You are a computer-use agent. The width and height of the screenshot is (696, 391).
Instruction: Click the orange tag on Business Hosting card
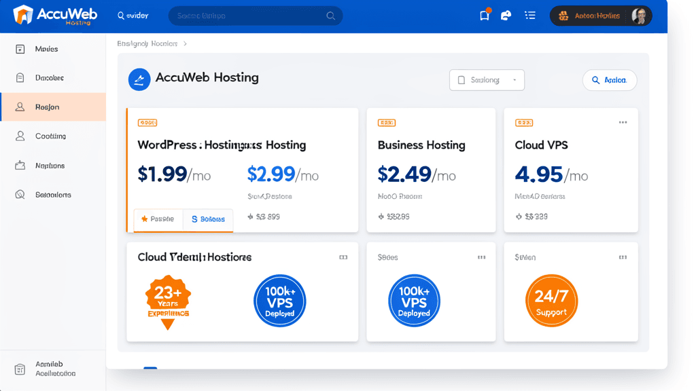click(x=387, y=123)
